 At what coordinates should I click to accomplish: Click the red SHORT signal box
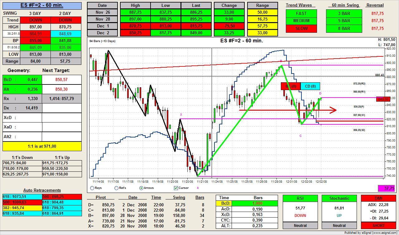pos(378,225)
